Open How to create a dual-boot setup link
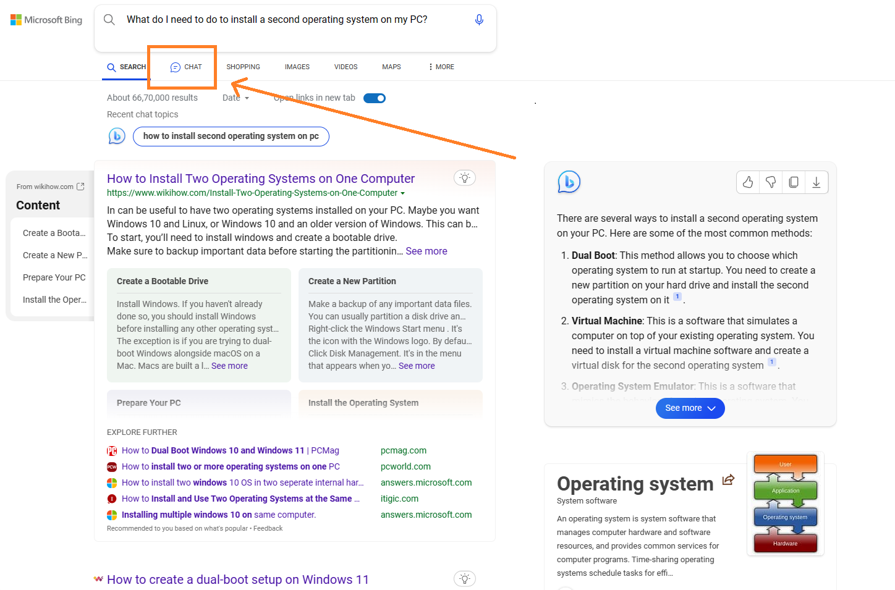895x590 pixels. 238,579
